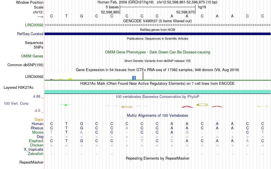The width and height of the screenshot is (271, 169).
Task: Click the Multiz Alignments of 100 Vertebrates title
Action: coord(157,115)
